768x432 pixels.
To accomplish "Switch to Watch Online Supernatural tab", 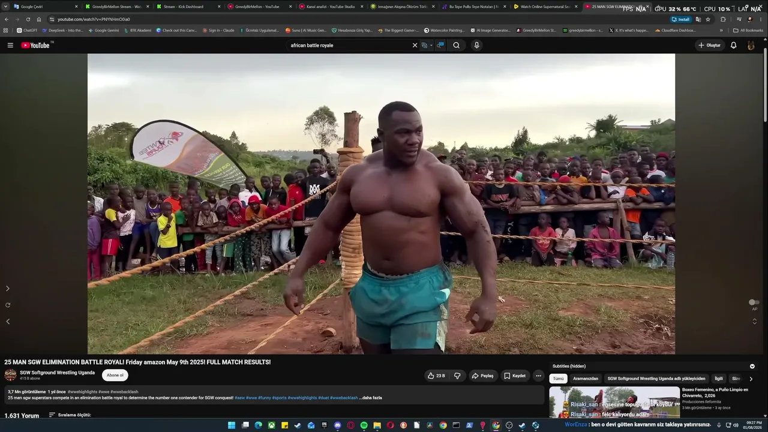I will 545,7.
